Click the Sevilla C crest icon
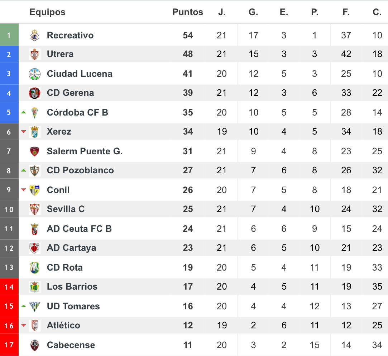Screen dimensions: 388x356 (34, 209)
